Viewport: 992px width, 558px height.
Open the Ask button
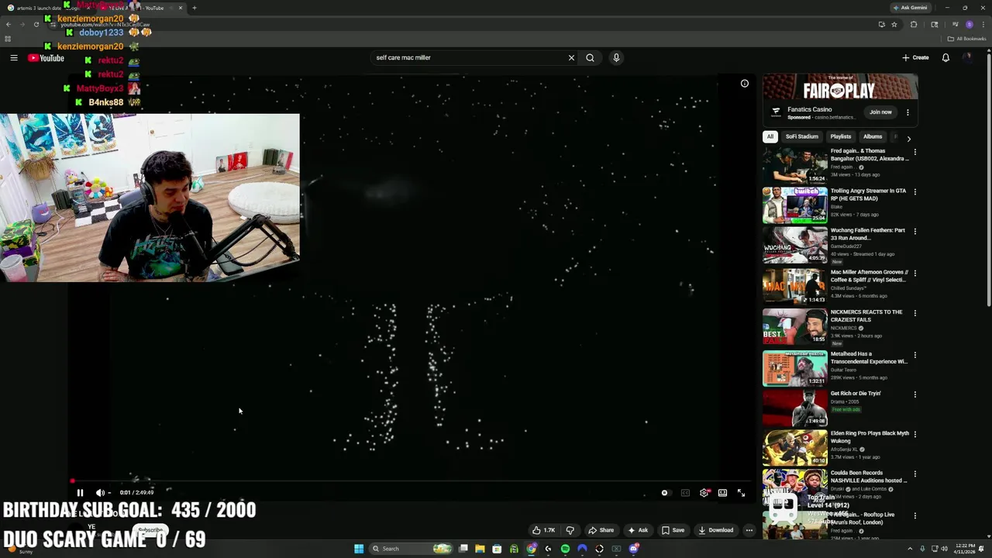638,530
